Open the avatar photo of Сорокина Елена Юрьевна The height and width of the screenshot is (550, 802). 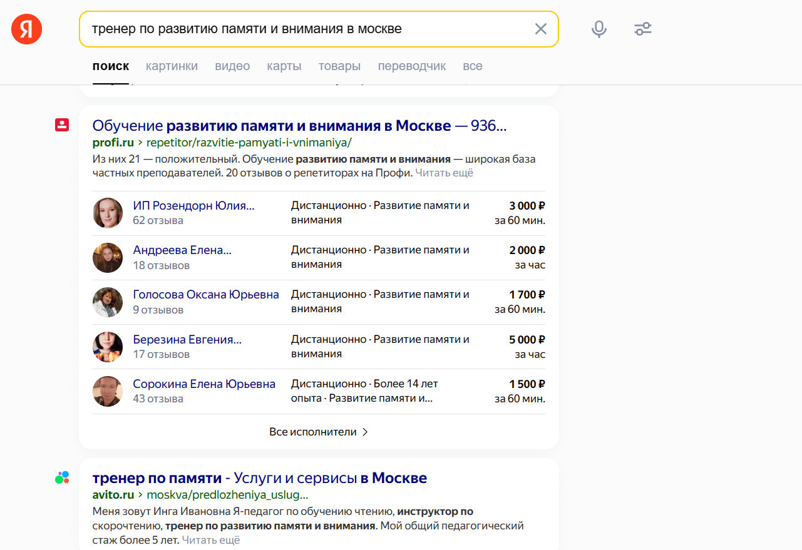pos(108,391)
